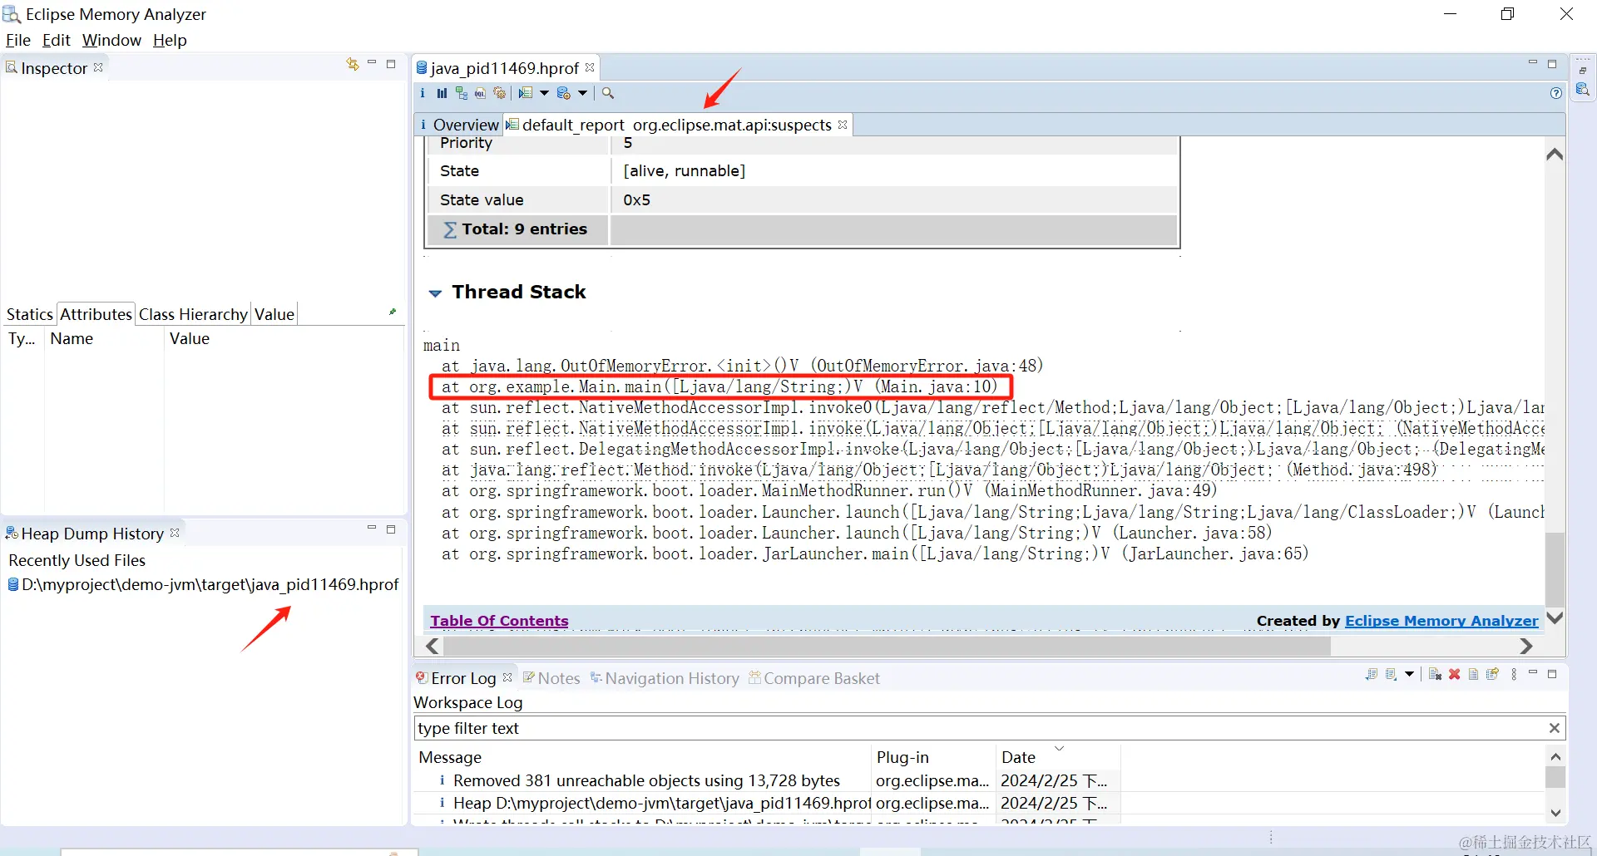Clear the filter text field
Image resolution: width=1597 pixels, height=856 pixels.
tap(1554, 728)
